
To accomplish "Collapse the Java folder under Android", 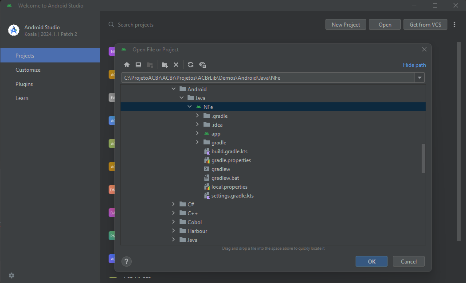I will (182, 98).
